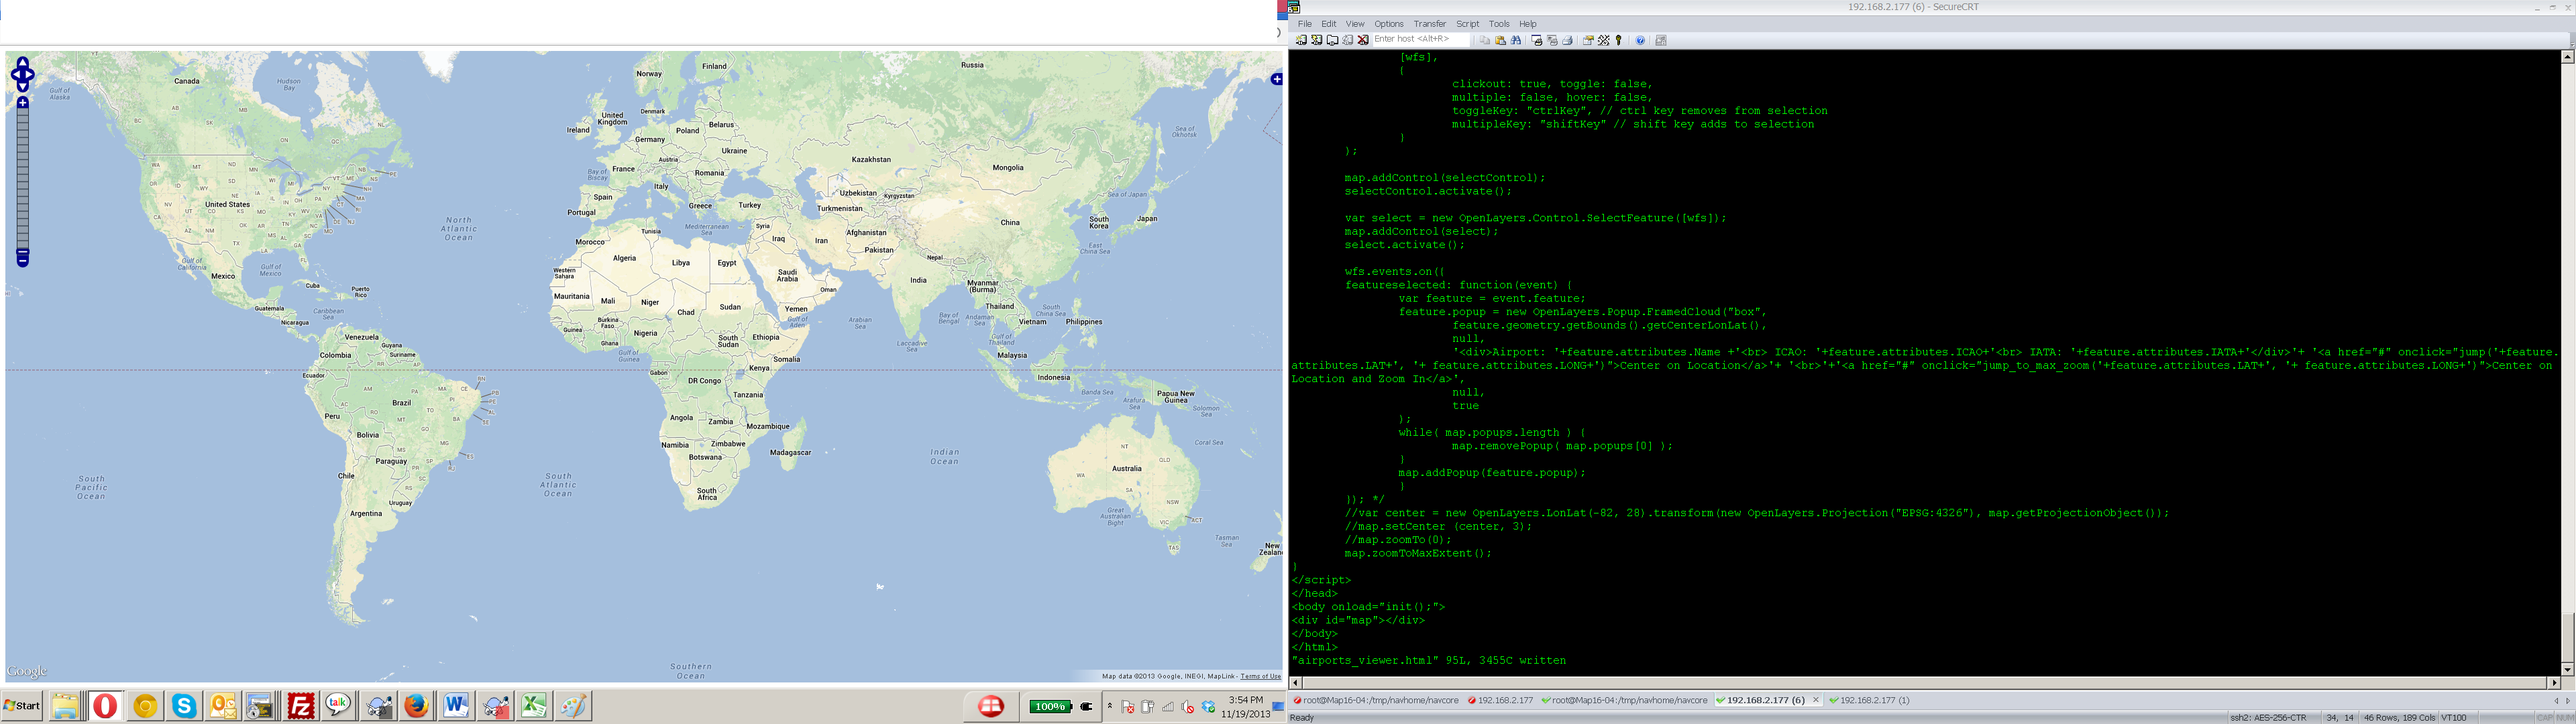
Task: Click the map pan control arrows
Action: click(x=22, y=74)
